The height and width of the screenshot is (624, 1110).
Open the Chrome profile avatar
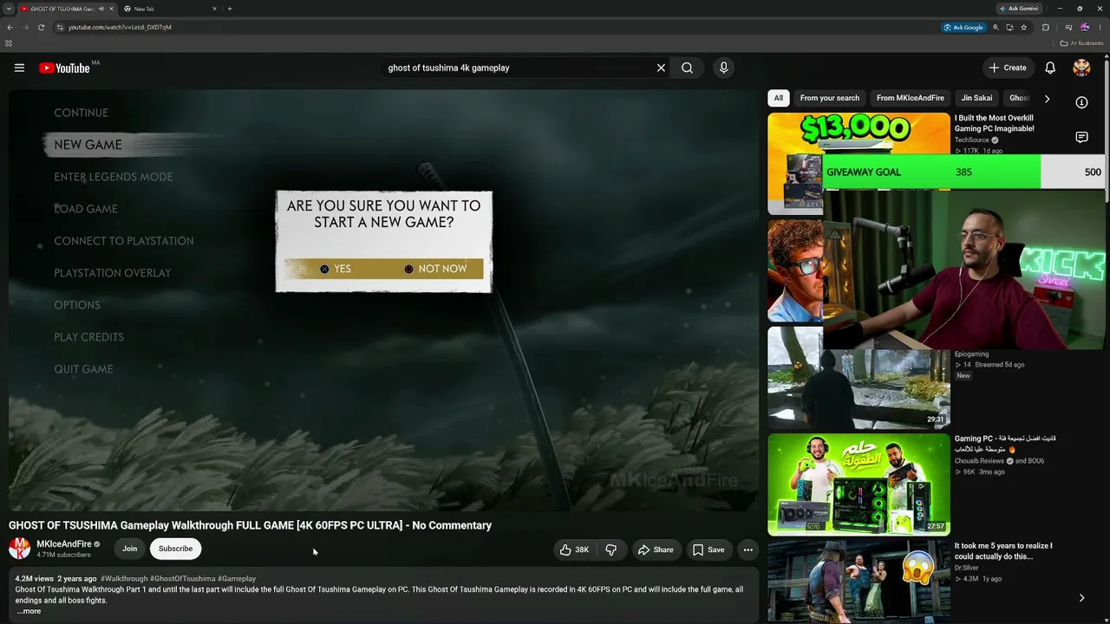coord(1084,27)
